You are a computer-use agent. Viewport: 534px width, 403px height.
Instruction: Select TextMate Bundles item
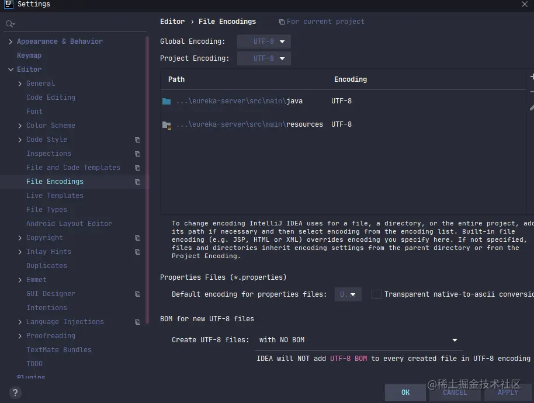(x=59, y=350)
